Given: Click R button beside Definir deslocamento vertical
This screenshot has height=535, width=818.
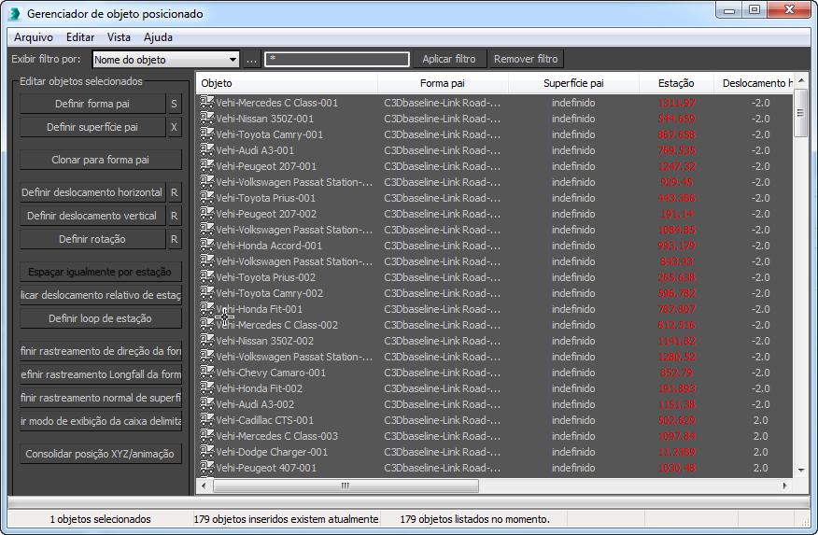Looking at the screenshot, I should point(175,216).
